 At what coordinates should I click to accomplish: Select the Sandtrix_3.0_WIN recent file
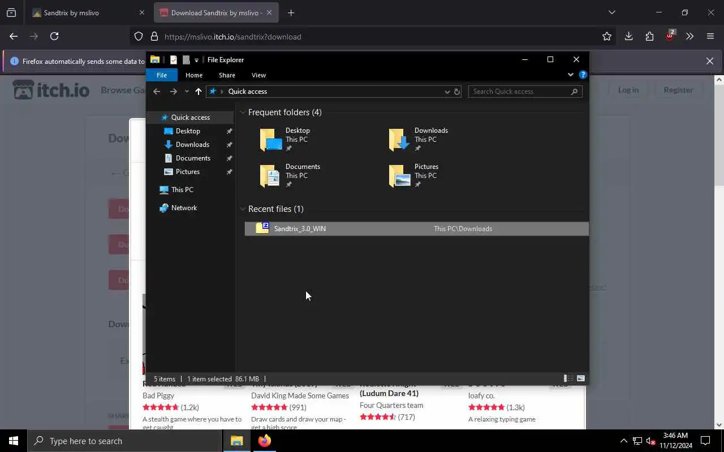tap(416, 229)
